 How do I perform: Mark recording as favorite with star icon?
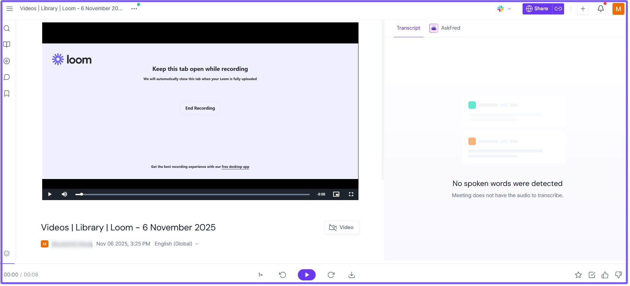coord(578,275)
